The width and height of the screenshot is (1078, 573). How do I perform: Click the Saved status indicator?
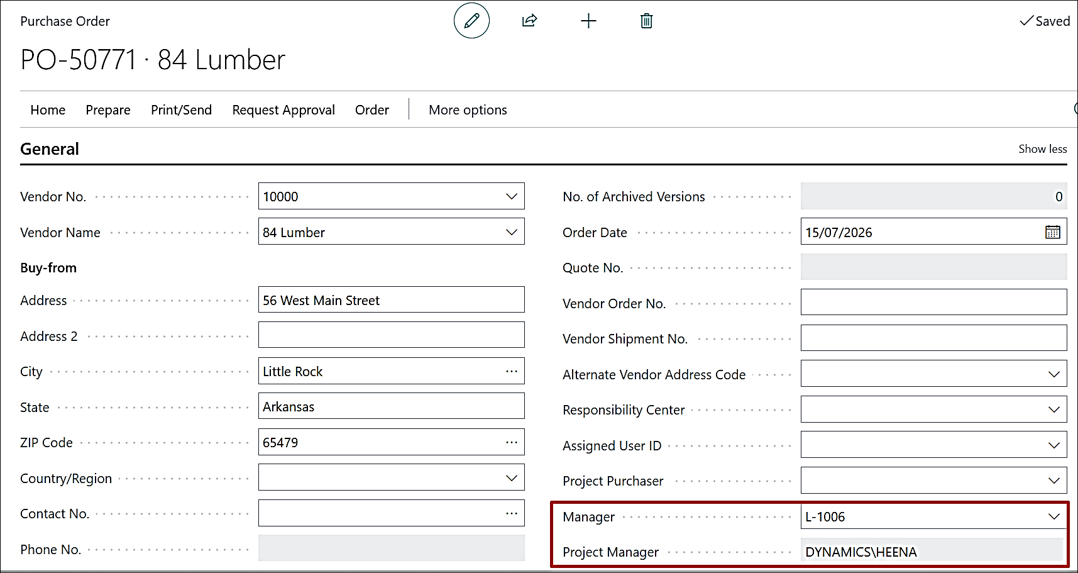(x=1045, y=21)
